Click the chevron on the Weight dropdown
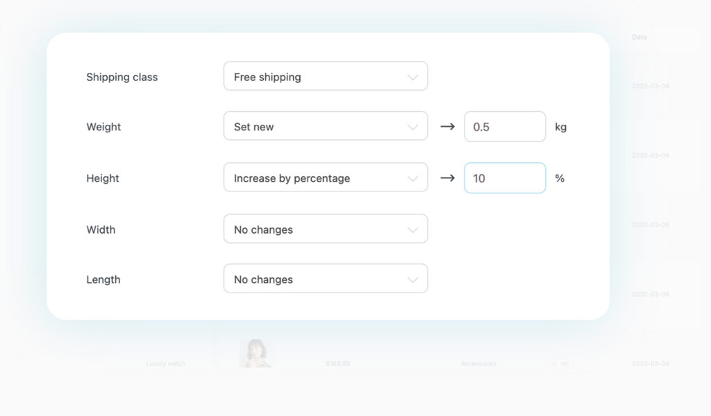 click(414, 126)
